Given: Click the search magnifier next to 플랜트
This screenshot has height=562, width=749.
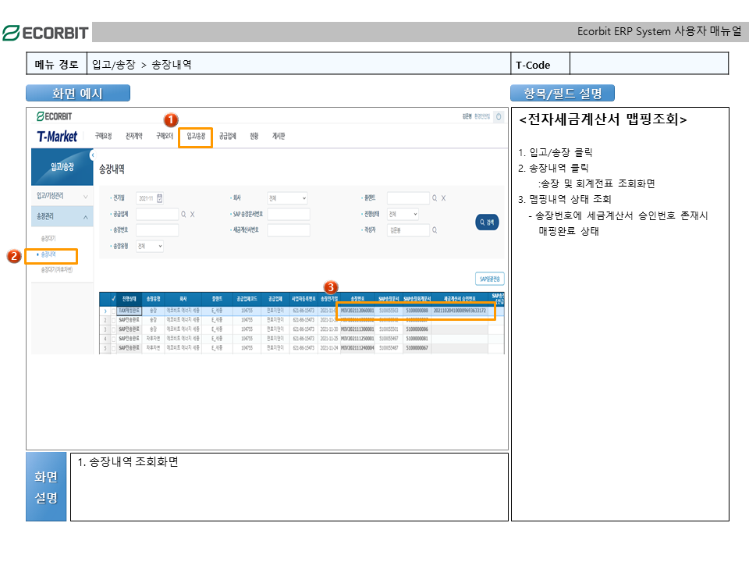Looking at the screenshot, I should click(x=435, y=198).
